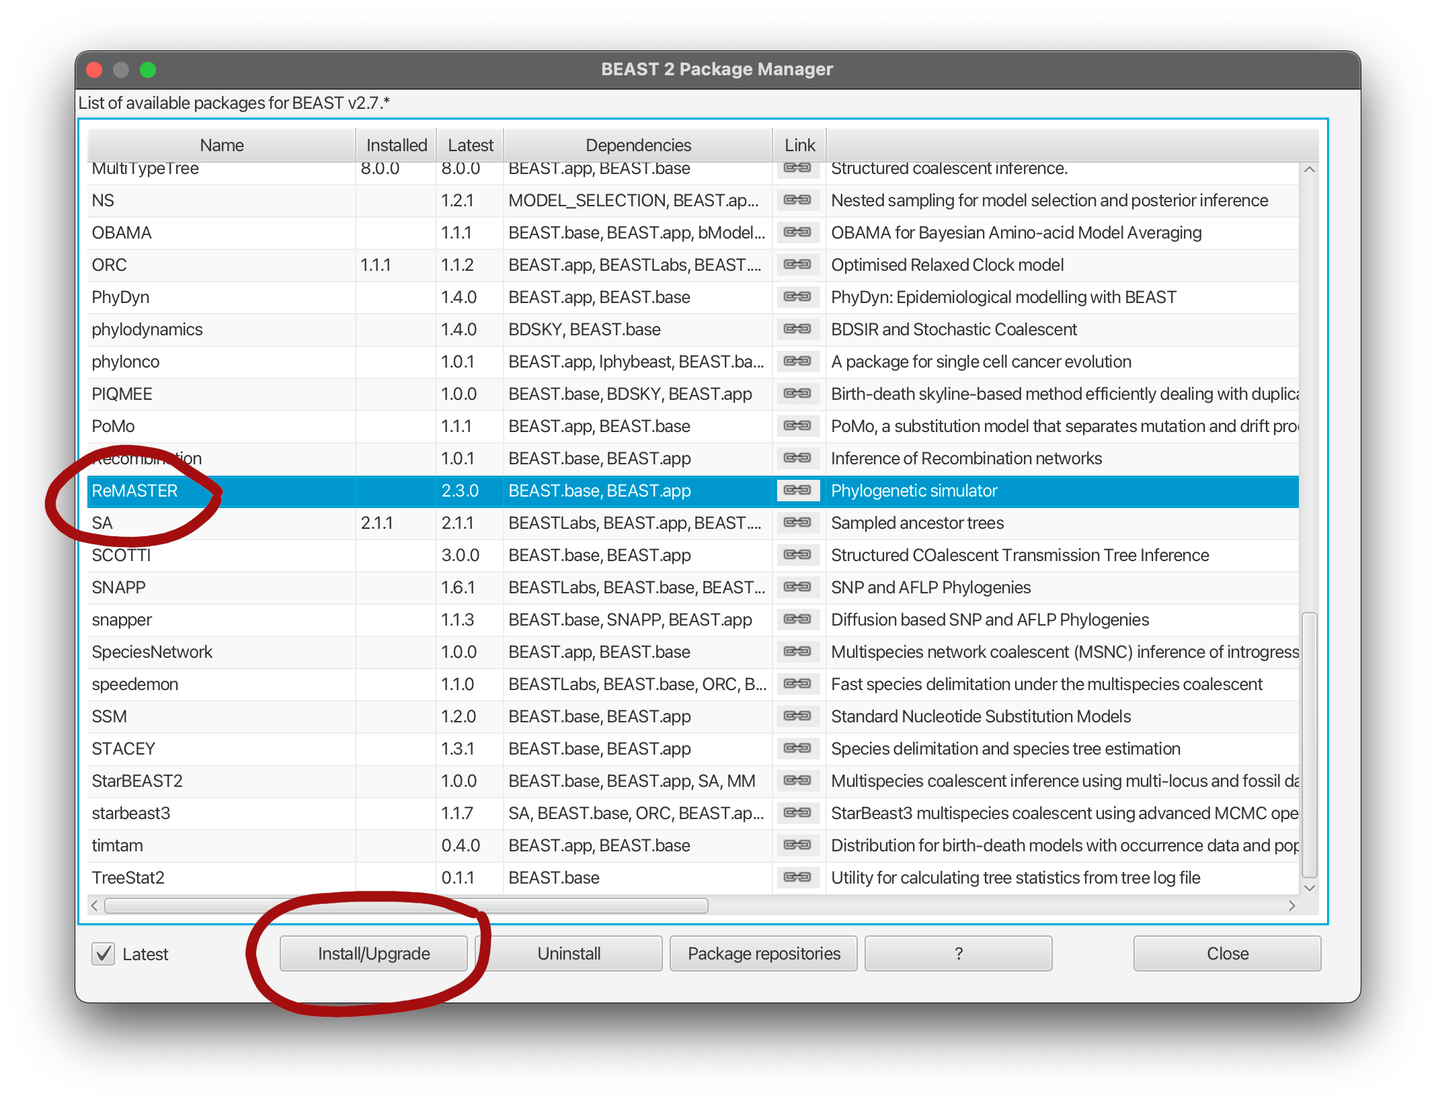Select the SpeciesNetwork package name

[x=152, y=652]
